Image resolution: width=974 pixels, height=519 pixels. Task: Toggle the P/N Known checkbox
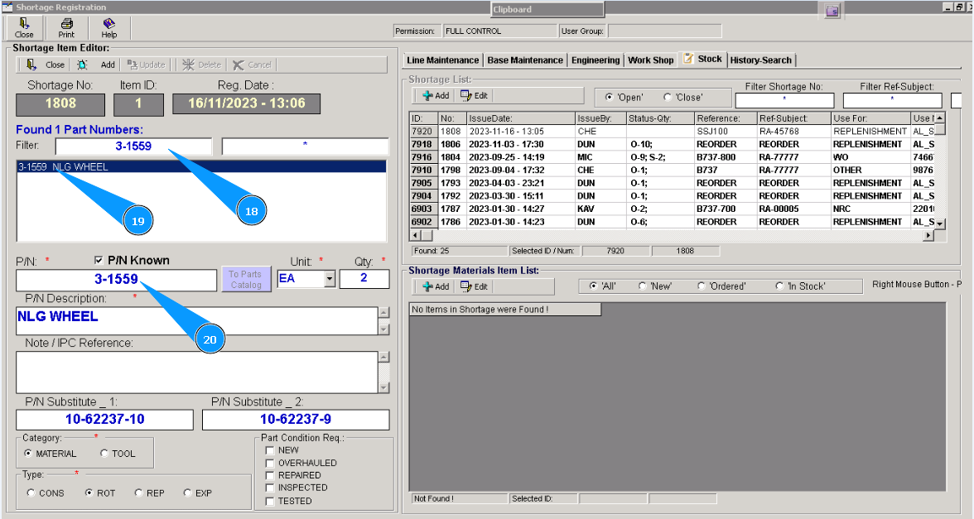[x=99, y=260]
